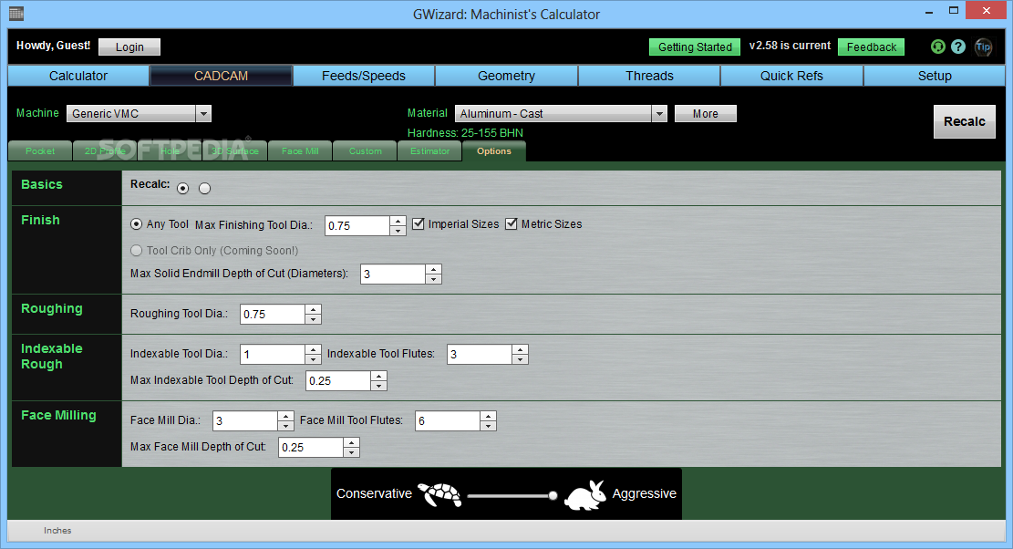The height and width of the screenshot is (549, 1013).
Task: Select the second Recalc radio option
Action: (x=205, y=188)
